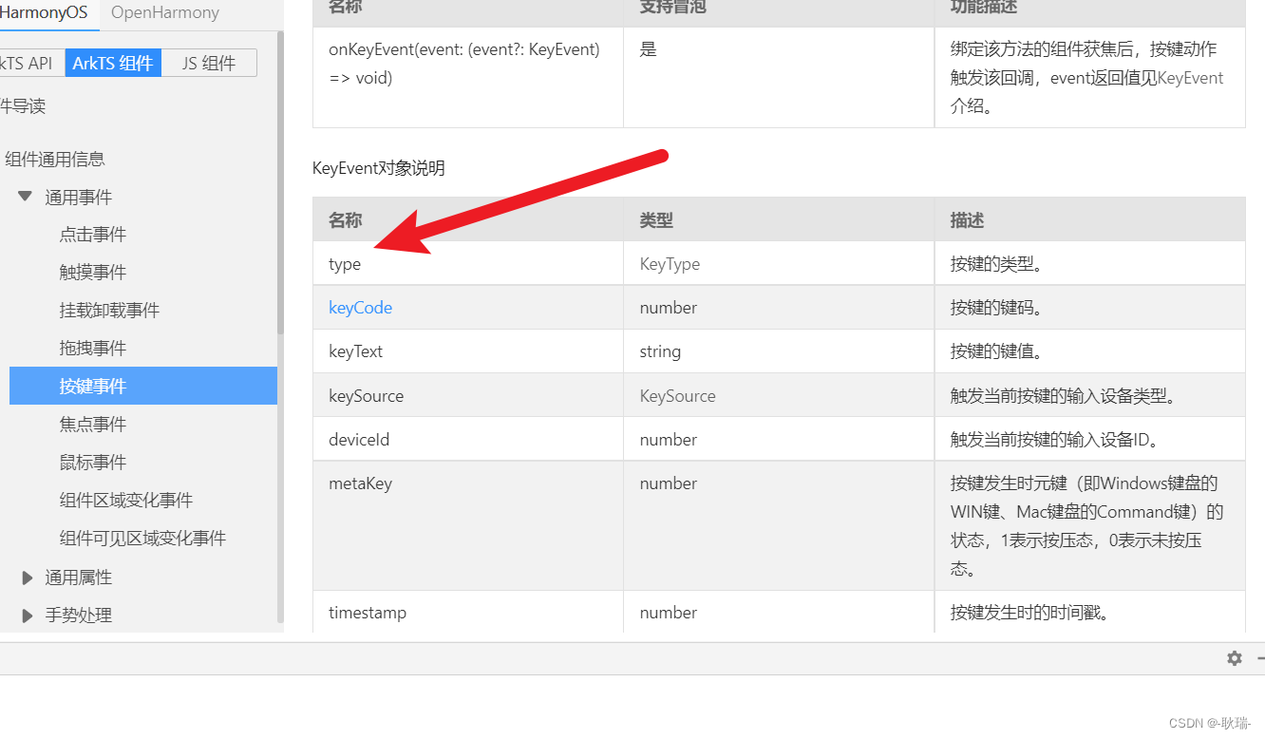Image resolution: width=1265 pixels, height=739 pixels.
Task: Click the '按键的键值。' description cell
Action: click(1089, 351)
